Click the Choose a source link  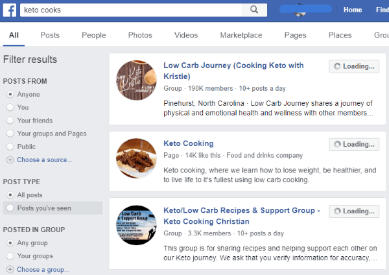click(x=45, y=160)
